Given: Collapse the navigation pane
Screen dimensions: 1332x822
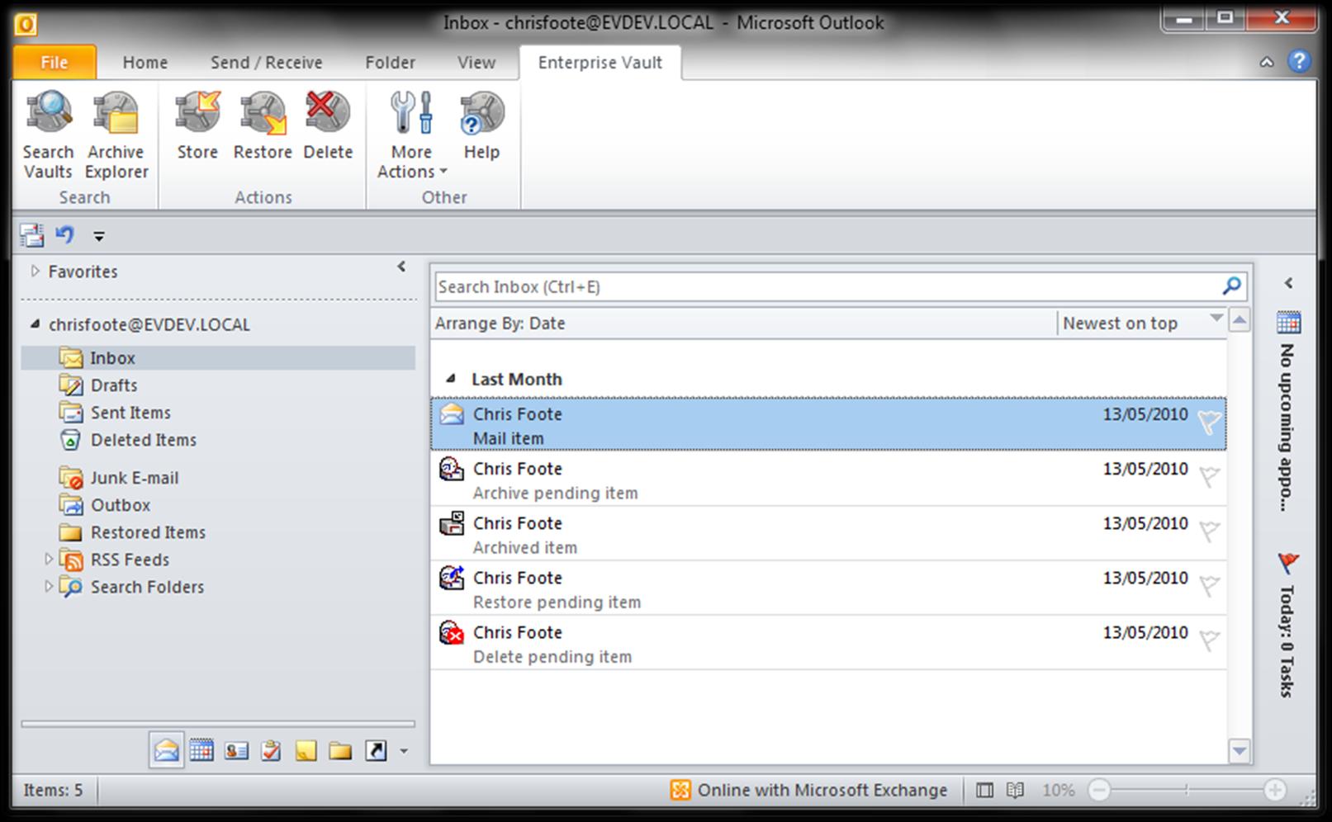Looking at the screenshot, I should pyautogui.click(x=401, y=267).
